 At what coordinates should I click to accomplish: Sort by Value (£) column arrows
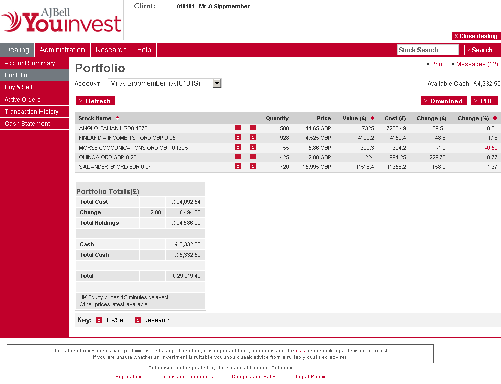point(373,118)
